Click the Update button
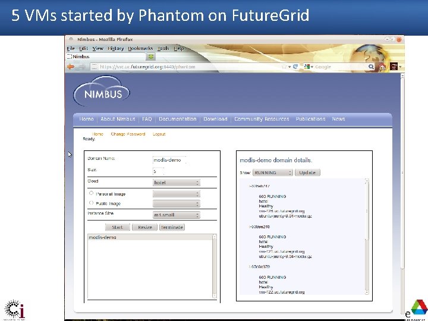The width and height of the screenshot is (428, 321). [307, 172]
